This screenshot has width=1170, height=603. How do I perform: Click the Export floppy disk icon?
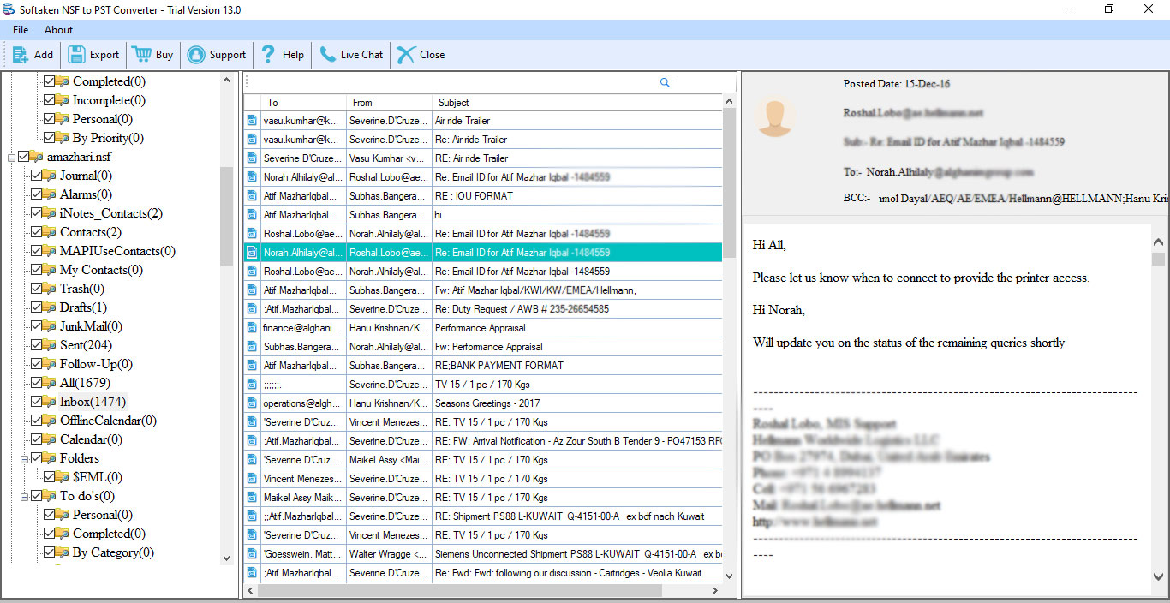pos(76,55)
